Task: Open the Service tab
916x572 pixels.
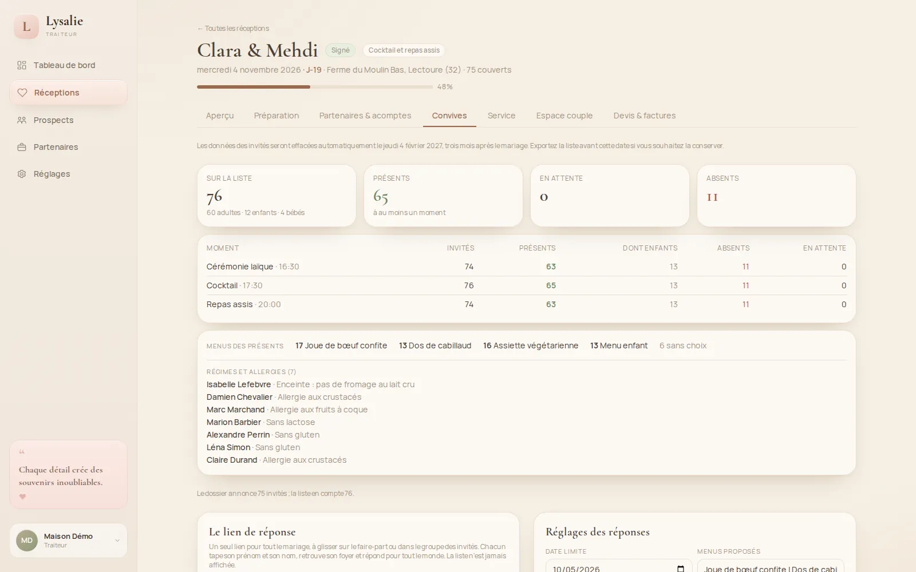Action: (x=502, y=116)
